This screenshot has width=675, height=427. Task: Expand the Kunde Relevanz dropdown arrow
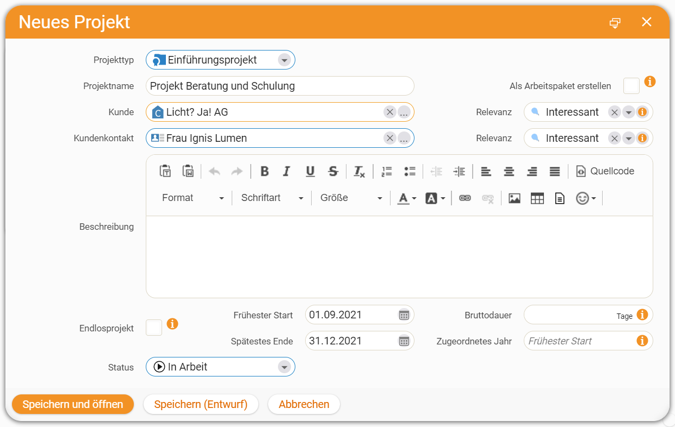[x=629, y=112]
